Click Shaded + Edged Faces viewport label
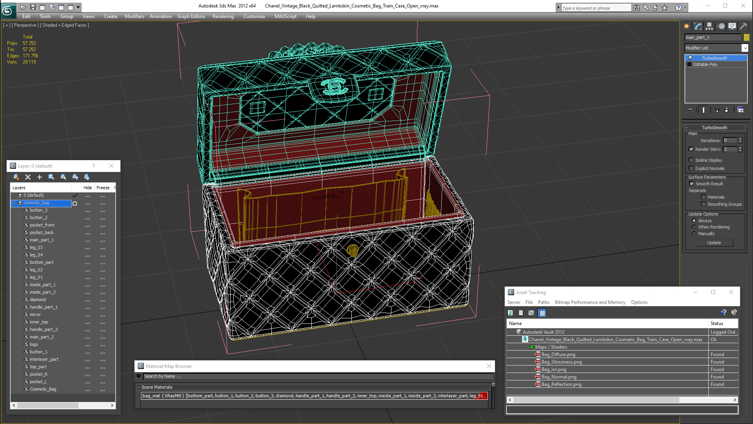 [65, 25]
